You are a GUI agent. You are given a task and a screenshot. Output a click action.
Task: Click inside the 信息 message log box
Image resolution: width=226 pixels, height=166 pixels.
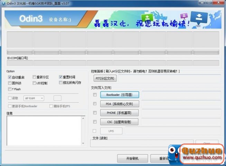coord(44,130)
